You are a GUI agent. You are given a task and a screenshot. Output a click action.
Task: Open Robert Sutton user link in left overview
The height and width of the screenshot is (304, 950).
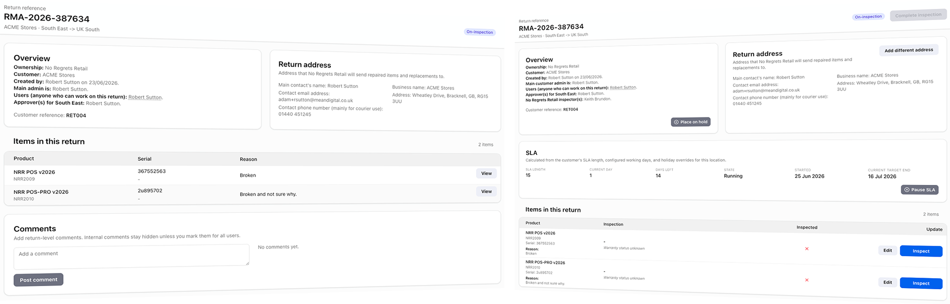pyautogui.click(x=145, y=97)
